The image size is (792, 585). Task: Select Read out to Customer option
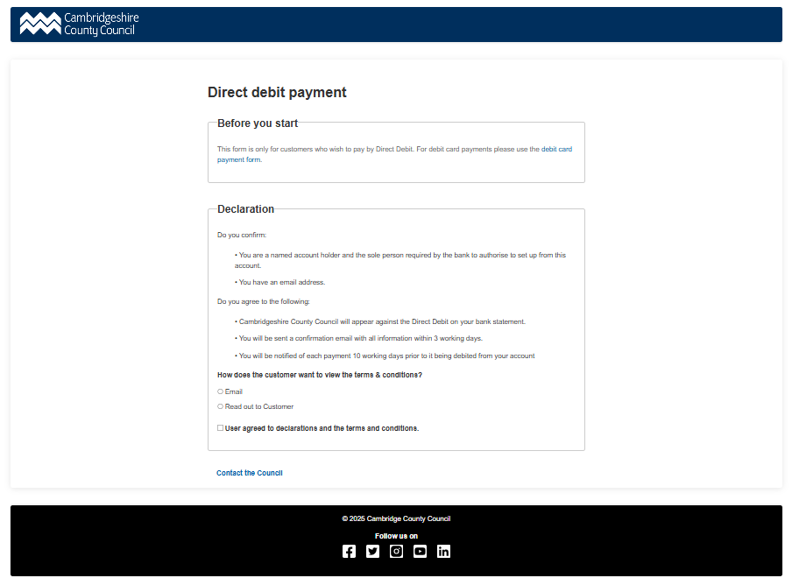click(220, 406)
